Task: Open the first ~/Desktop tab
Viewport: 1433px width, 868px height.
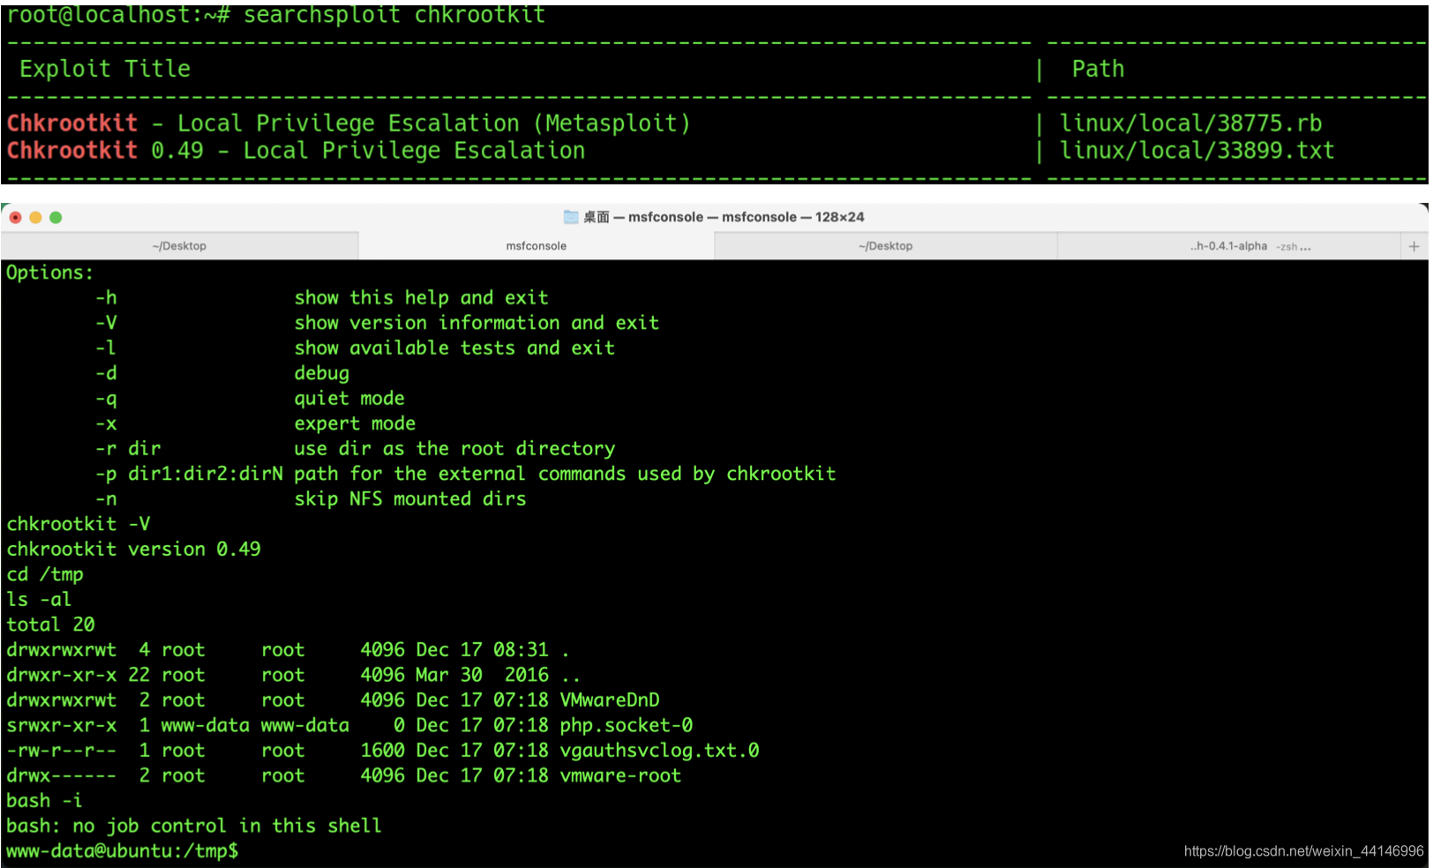Action: pyautogui.click(x=179, y=246)
